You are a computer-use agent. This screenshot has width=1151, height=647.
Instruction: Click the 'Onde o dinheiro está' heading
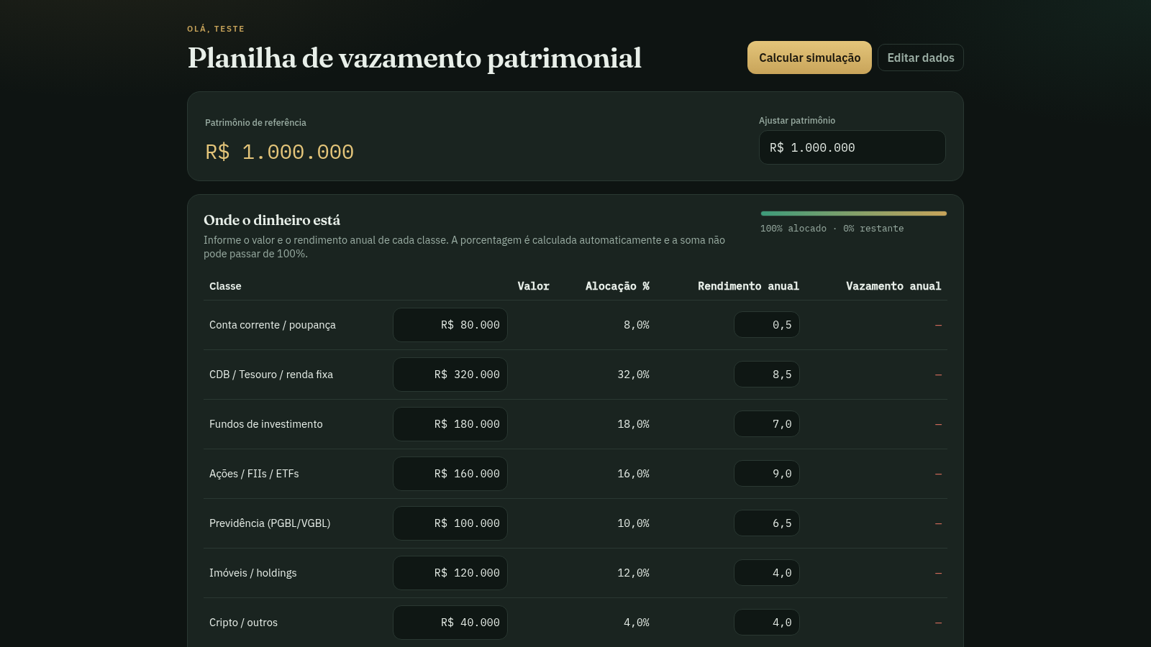coord(272,220)
